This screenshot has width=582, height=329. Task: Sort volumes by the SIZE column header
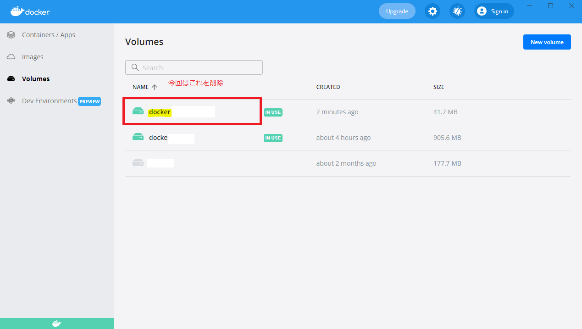click(438, 87)
